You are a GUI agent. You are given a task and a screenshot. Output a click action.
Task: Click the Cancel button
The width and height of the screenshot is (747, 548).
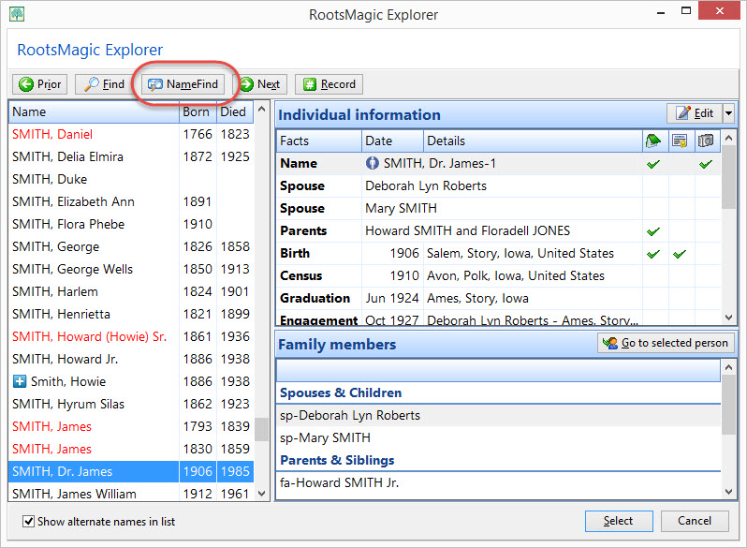(695, 521)
